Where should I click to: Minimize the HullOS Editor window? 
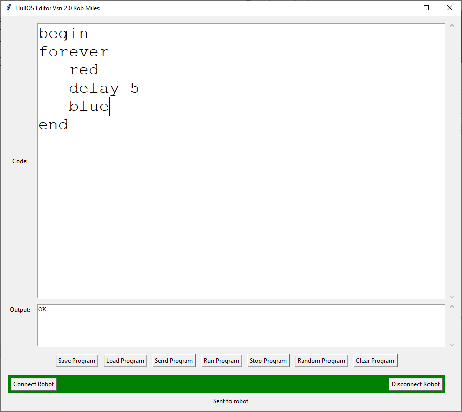click(404, 8)
